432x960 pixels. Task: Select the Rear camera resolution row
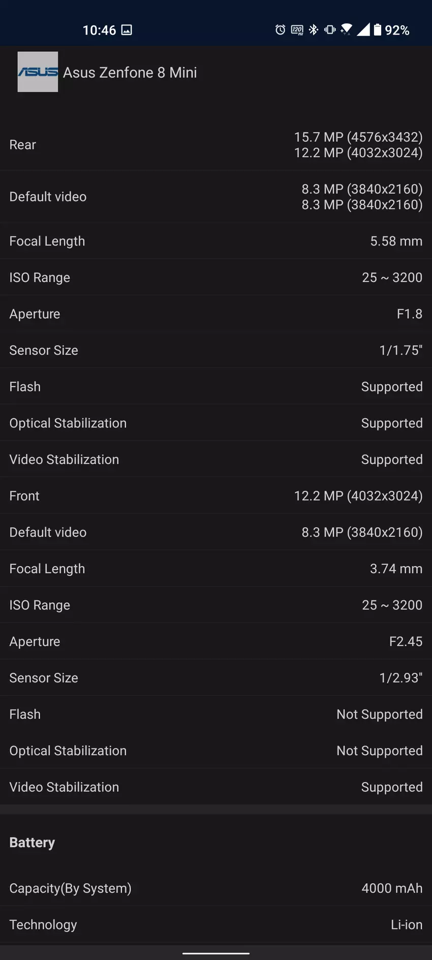216,145
